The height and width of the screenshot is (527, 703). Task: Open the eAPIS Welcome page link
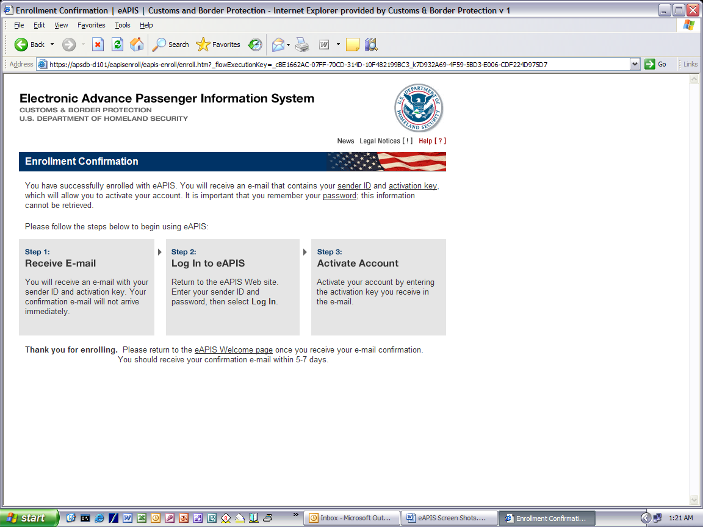(234, 350)
